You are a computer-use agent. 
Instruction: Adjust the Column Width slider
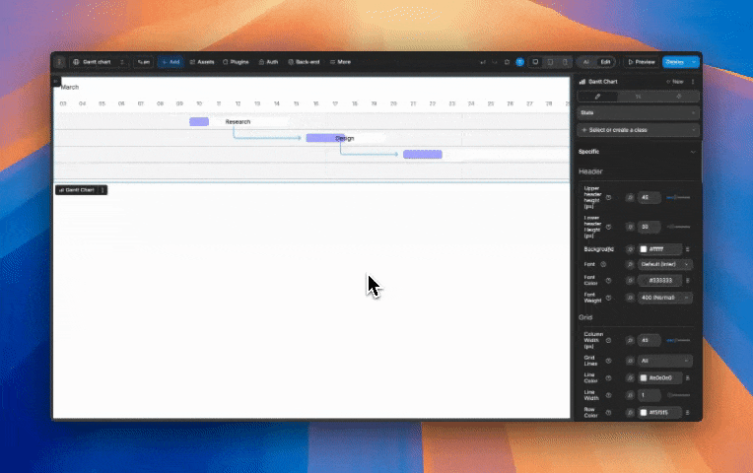(678, 341)
